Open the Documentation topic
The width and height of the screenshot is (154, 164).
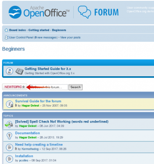[27, 133]
